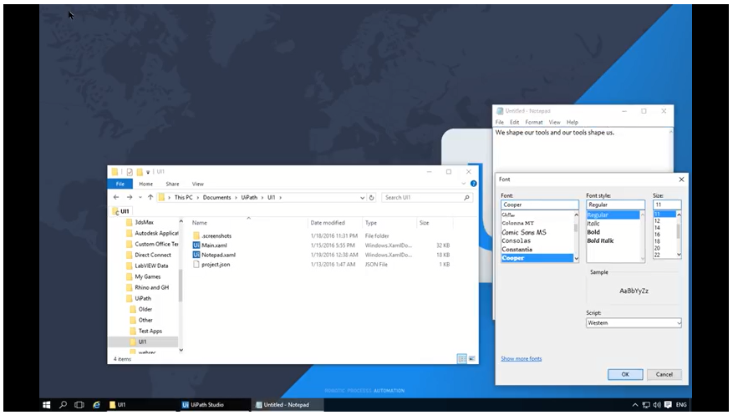Image resolution: width=733 pixels, height=415 pixels.
Task: Open the address bar history dropdown
Action: coord(362,197)
